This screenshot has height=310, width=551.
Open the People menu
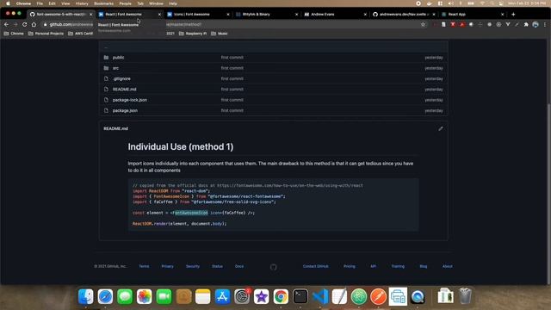tap(125, 3)
